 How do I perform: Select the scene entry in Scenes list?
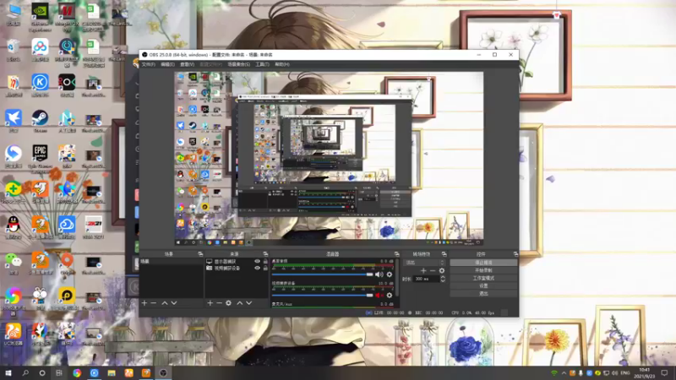coord(172,262)
